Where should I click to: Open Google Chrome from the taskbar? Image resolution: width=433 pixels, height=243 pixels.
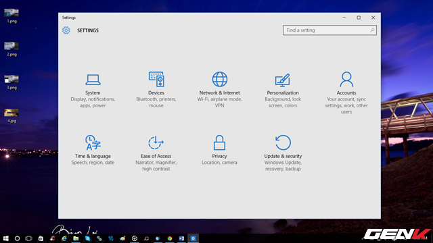click(x=170, y=238)
